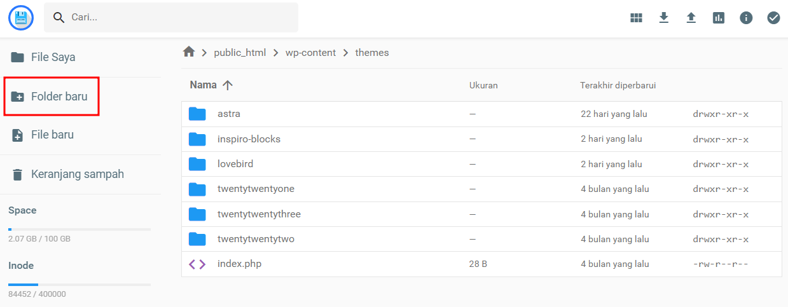Select the astra folder
The width and height of the screenshot is (788, 307).
tap(229, 114)
